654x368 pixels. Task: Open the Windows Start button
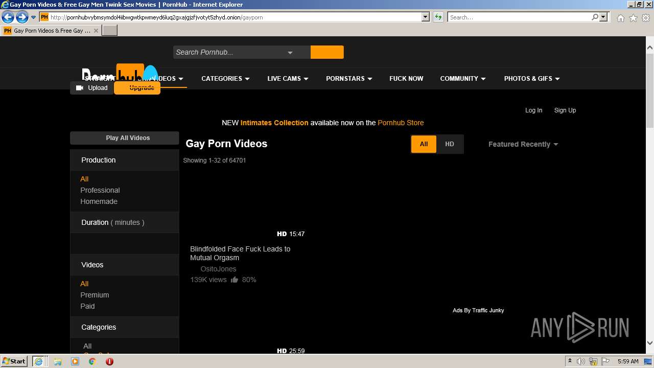[x=14, y=361]
